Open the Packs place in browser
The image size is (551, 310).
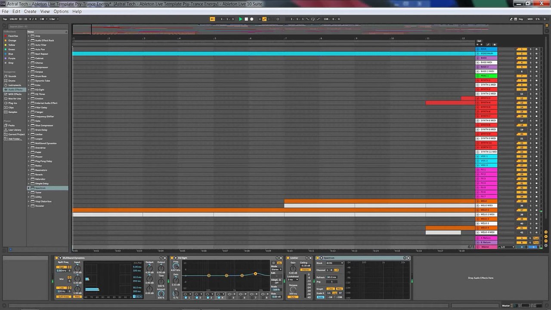(11, 125)
